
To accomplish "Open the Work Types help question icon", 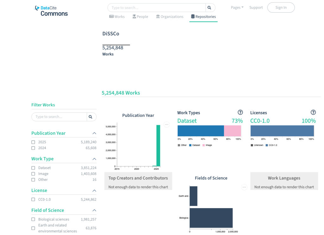I will point(240,112).
